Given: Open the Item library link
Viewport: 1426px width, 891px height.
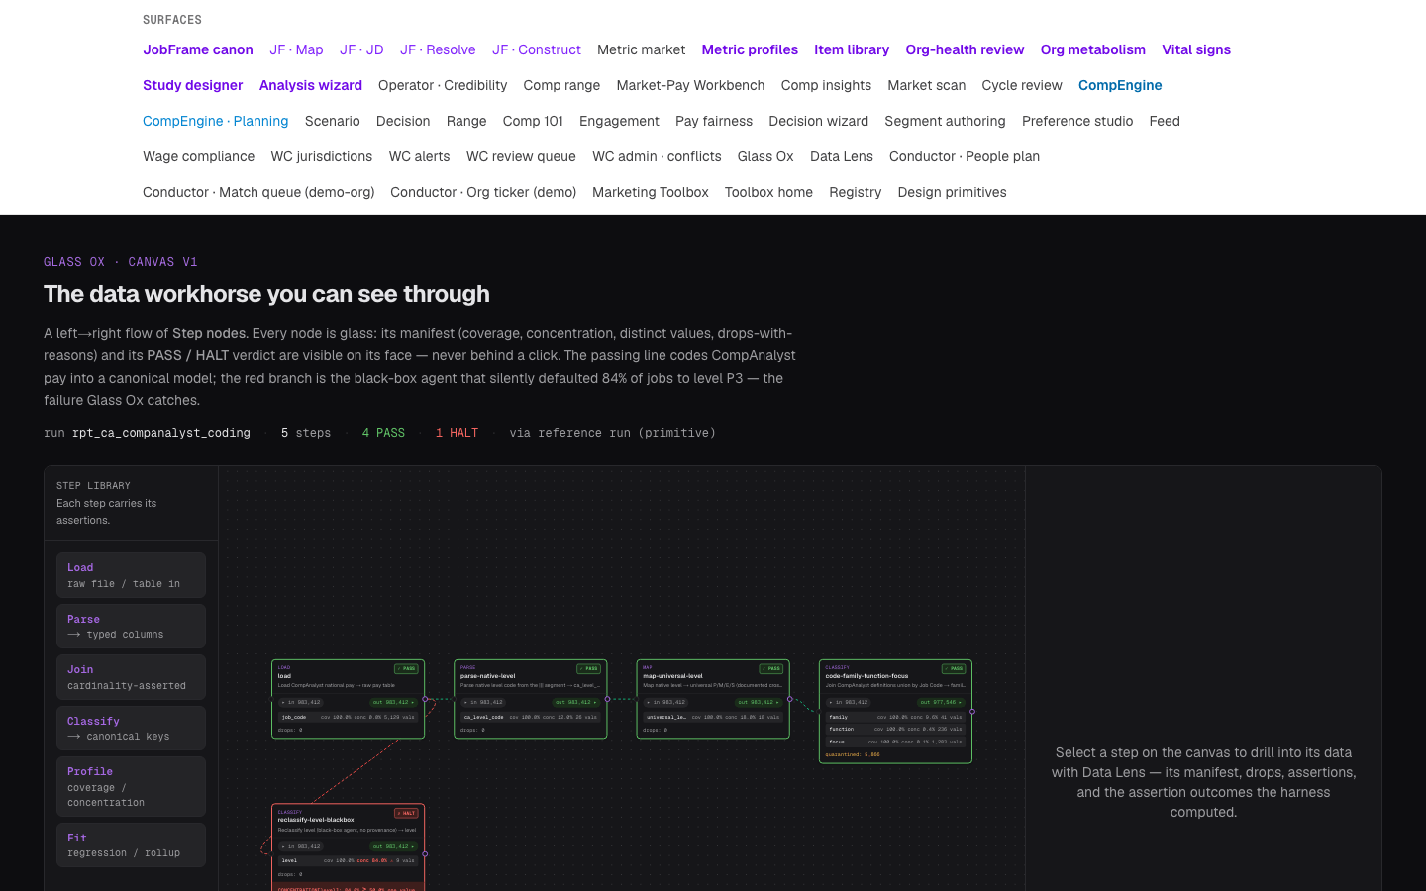Looking at the screenshot, I should 852,49.
